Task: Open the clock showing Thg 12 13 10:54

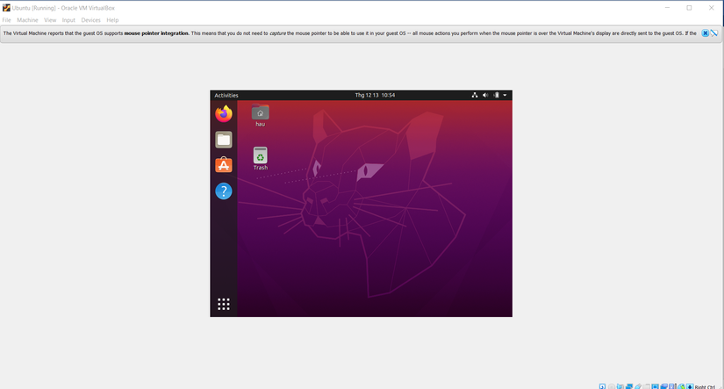Action: (375, 95)
